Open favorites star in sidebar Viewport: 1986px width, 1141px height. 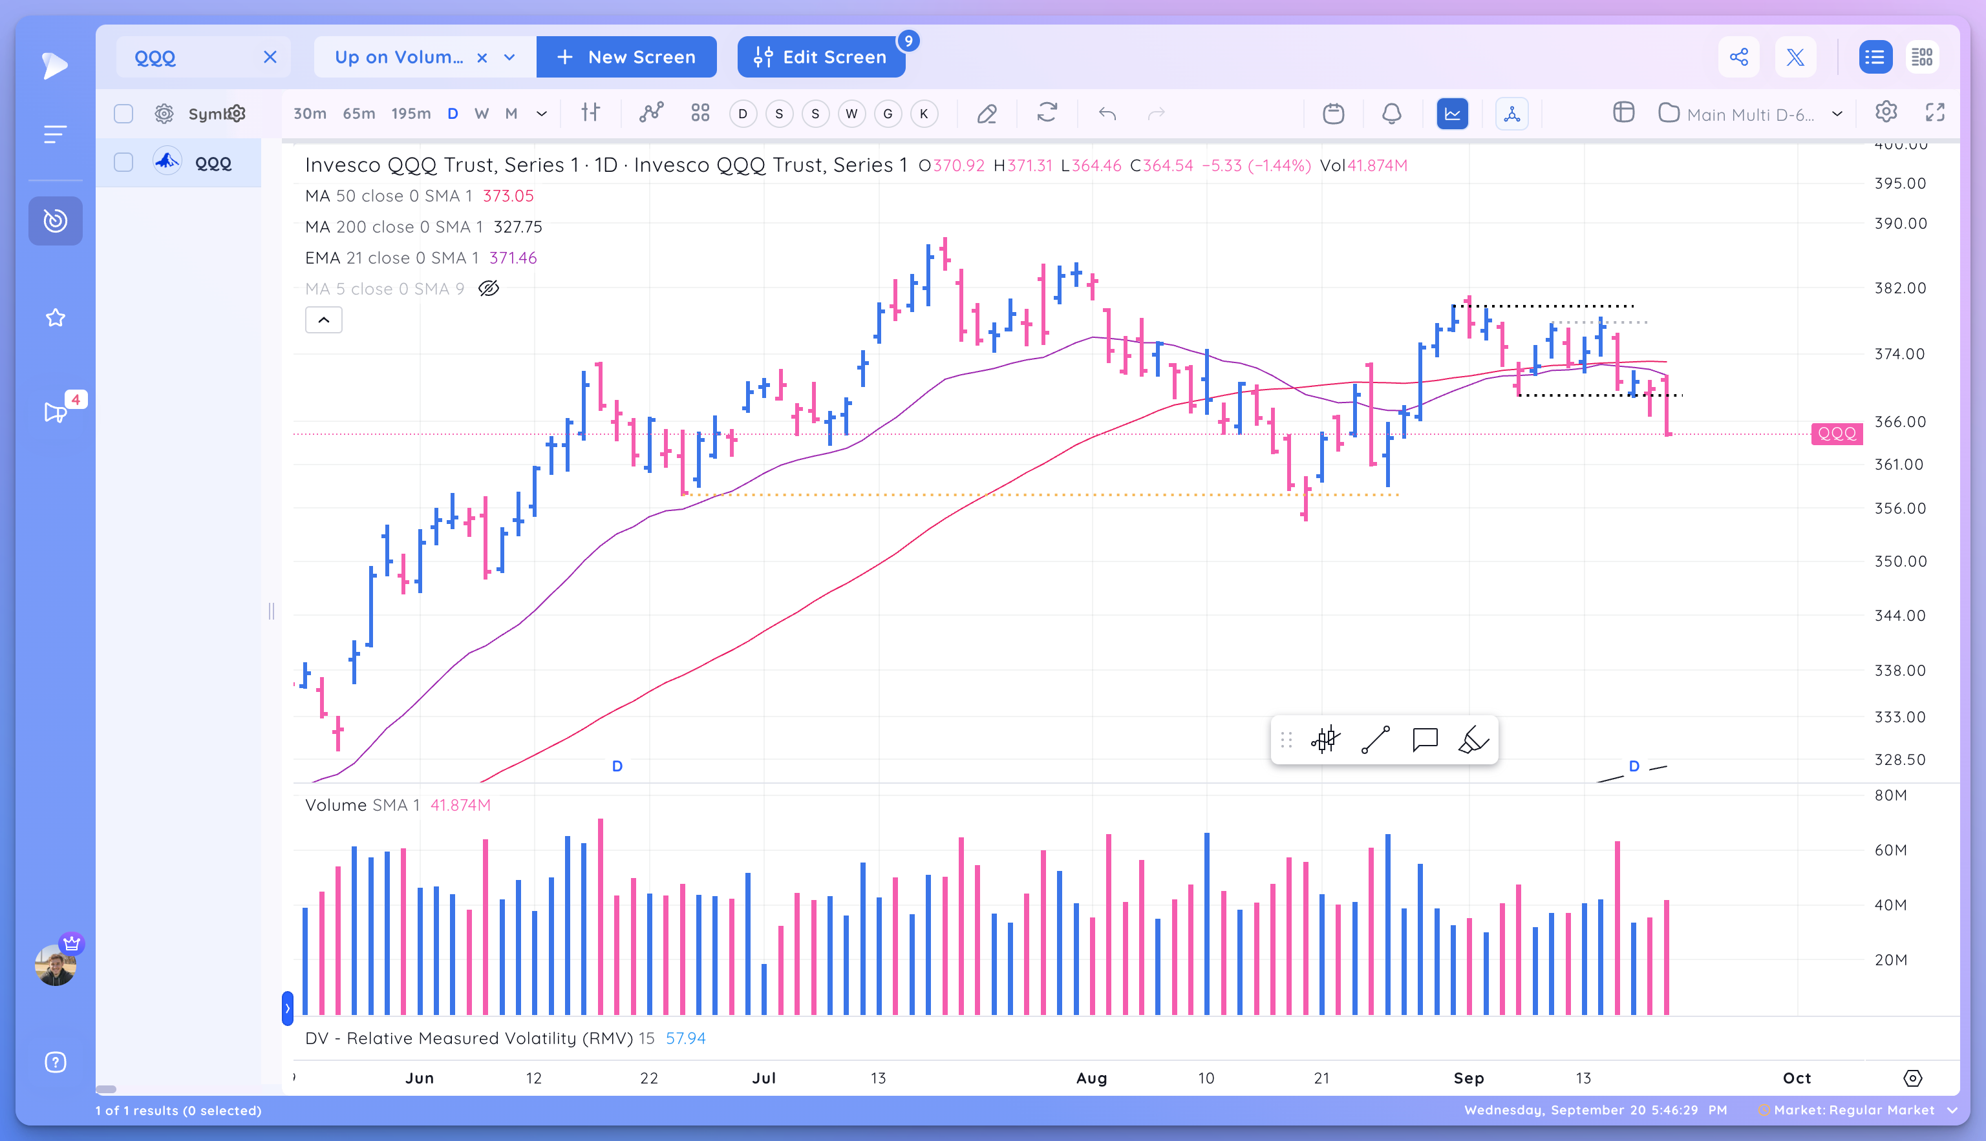(55, 317)
